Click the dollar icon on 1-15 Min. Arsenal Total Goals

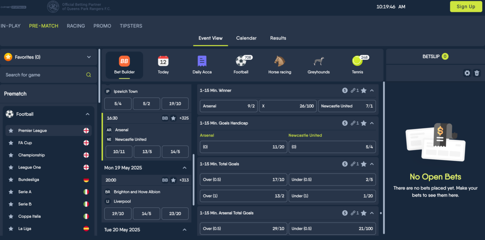345,213
